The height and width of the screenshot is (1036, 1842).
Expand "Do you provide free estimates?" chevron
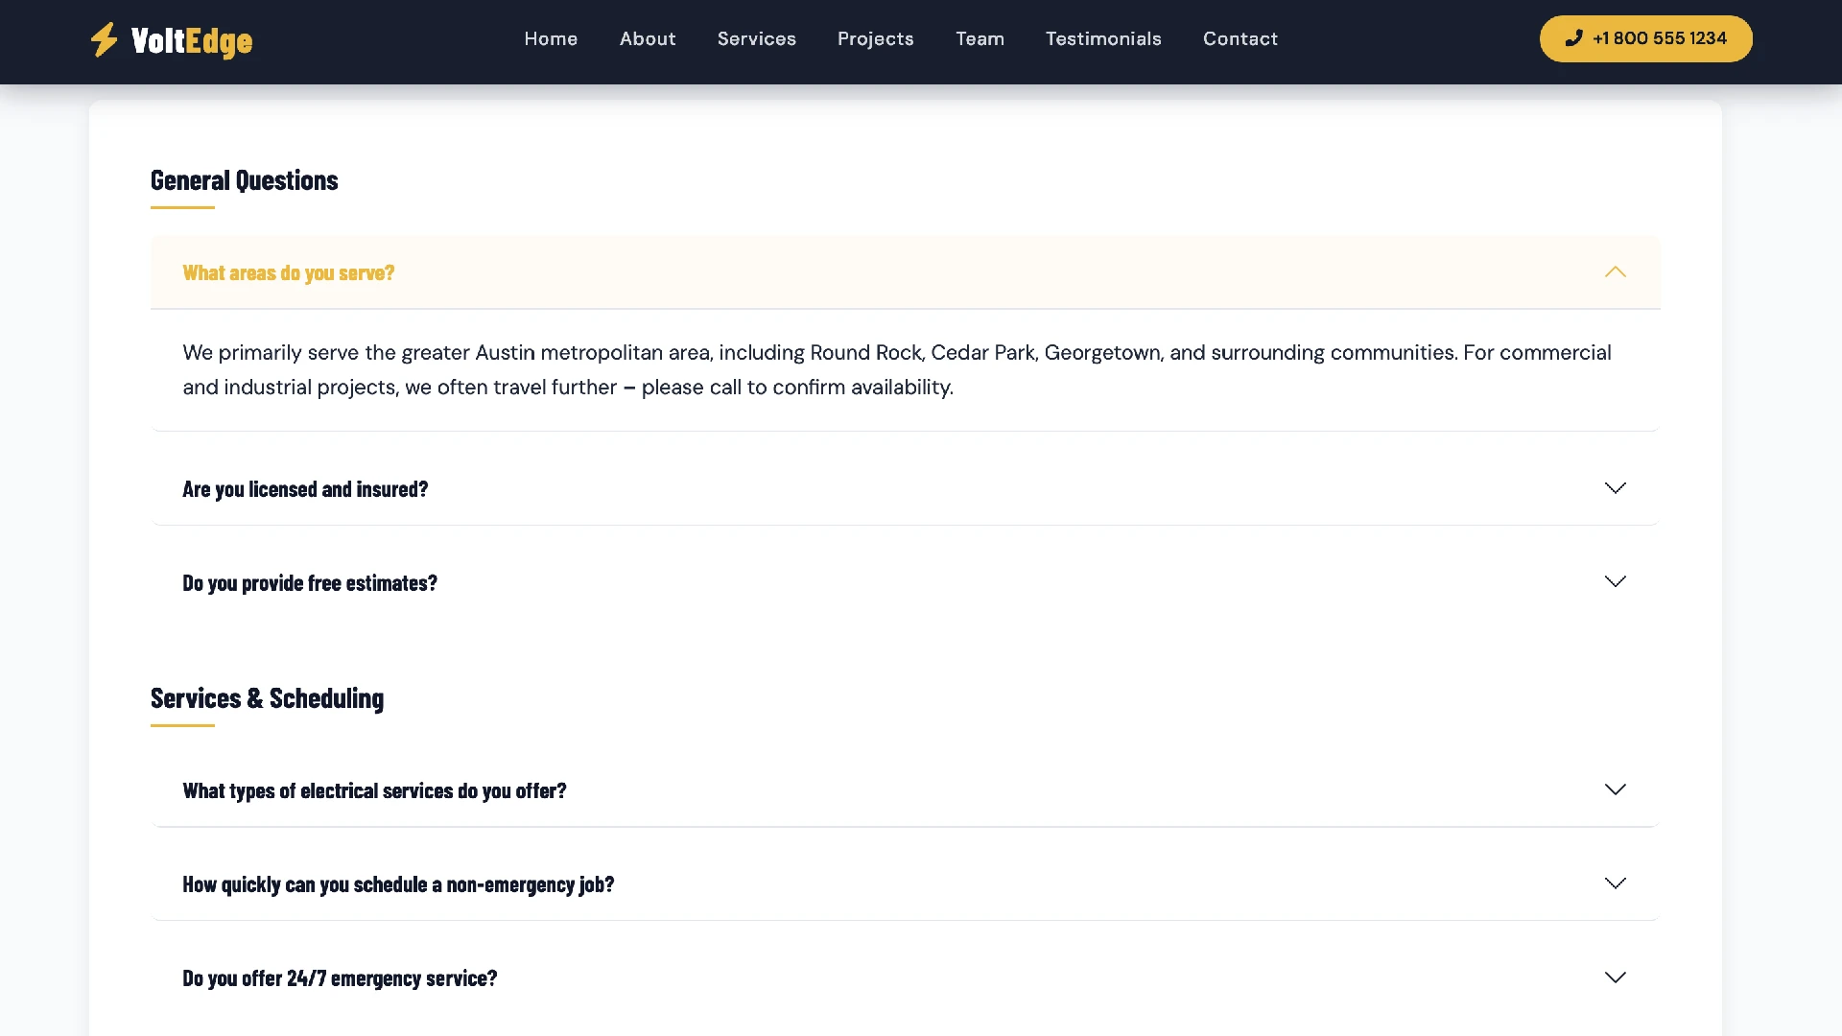tap(1615, 581)
